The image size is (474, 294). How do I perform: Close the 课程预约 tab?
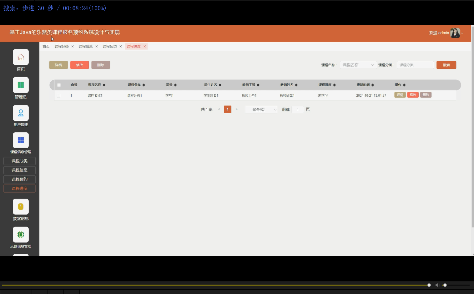pos(121,46)
